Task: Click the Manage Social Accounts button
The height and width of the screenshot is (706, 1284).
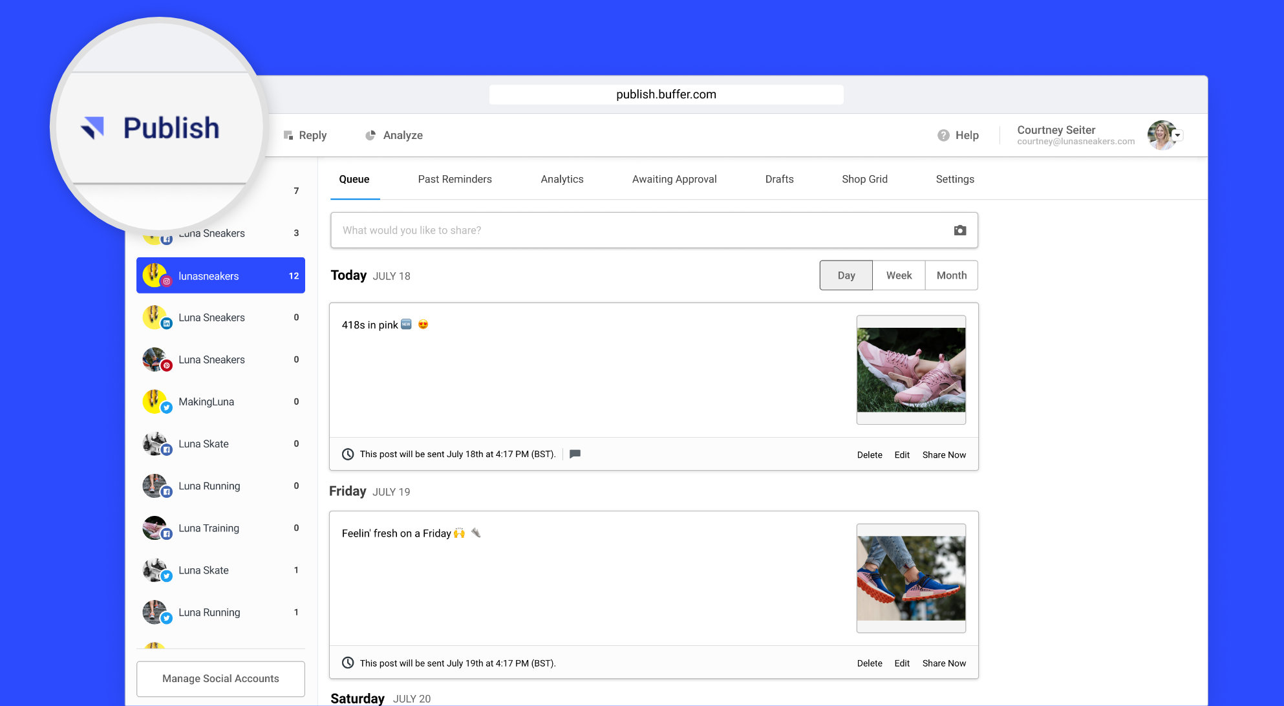Action: [x=220, y=678]
